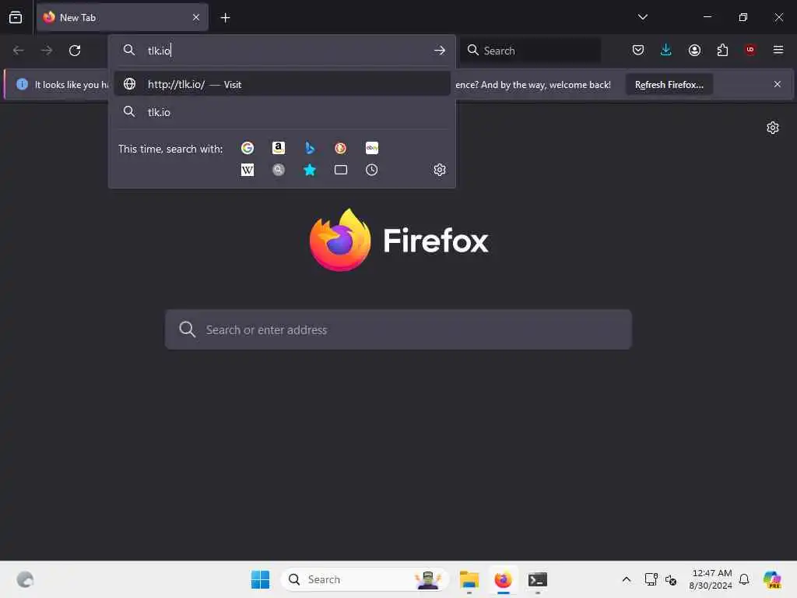Viewport: 797px width, 598px height.
Task: Click the muted volume tray icon
Action: tap(671, 580)
